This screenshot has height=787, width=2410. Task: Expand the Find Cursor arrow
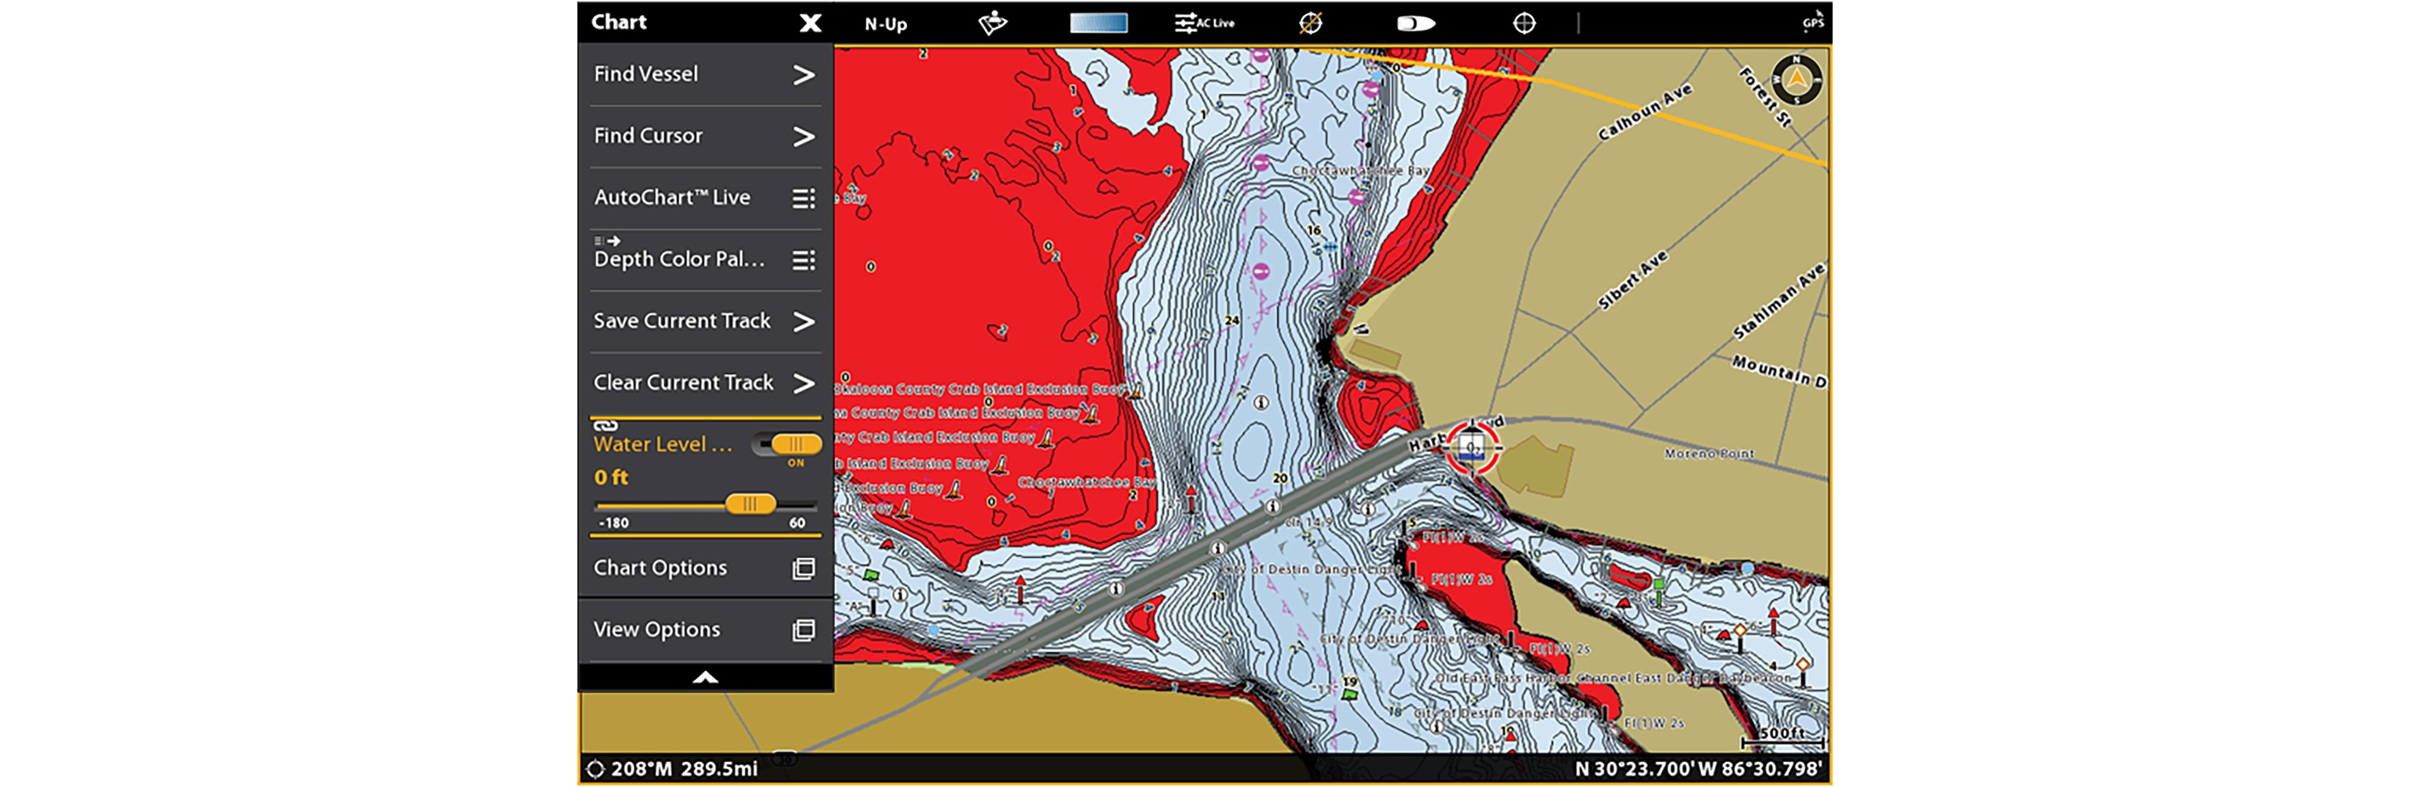(x=803, y=137)
